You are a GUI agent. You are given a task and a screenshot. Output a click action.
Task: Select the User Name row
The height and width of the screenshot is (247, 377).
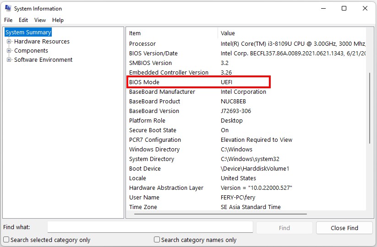[246, 197]
